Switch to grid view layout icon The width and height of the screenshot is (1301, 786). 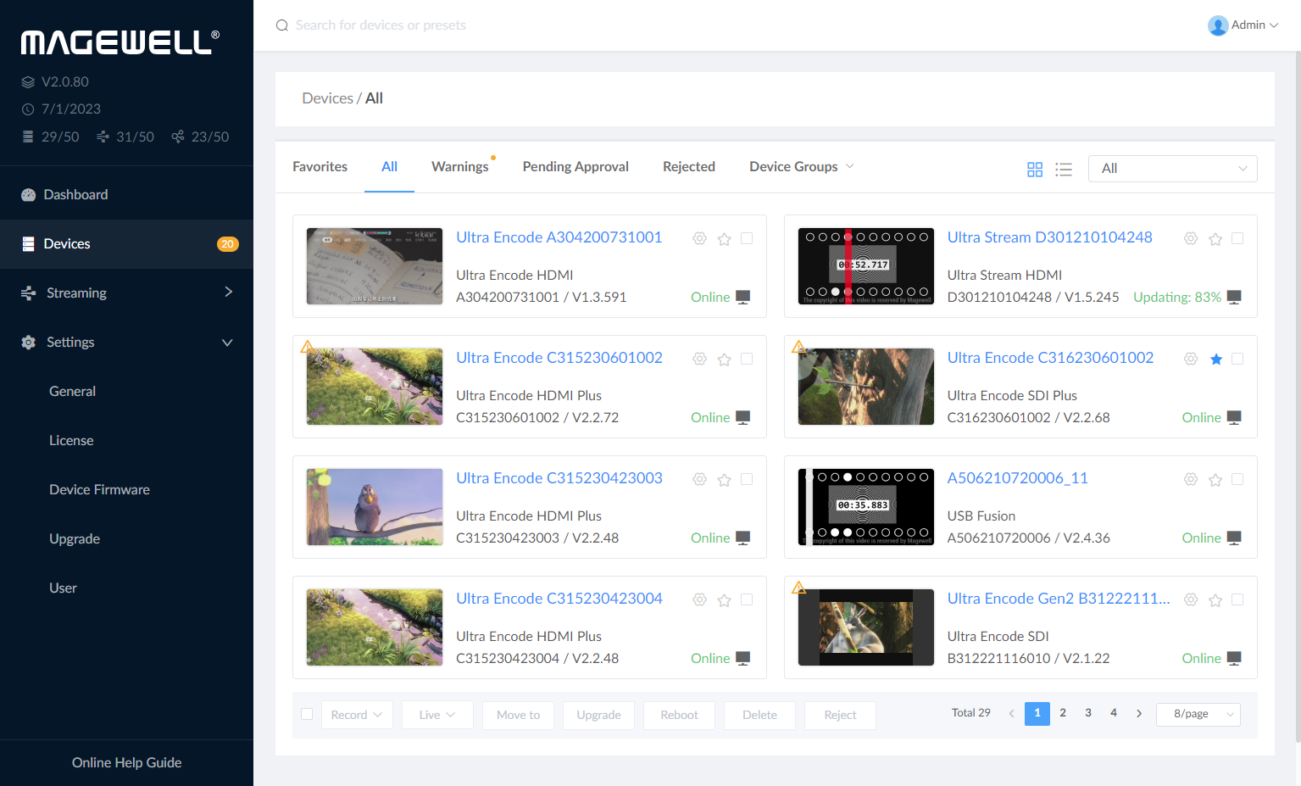click(1034, 170)
